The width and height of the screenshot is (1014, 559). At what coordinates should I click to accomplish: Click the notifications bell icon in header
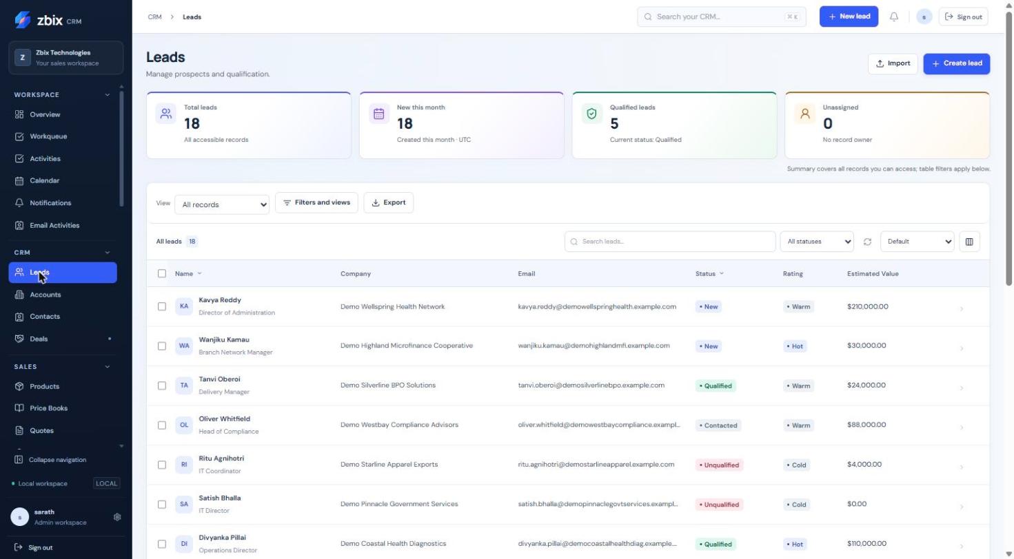click(894, 17)
